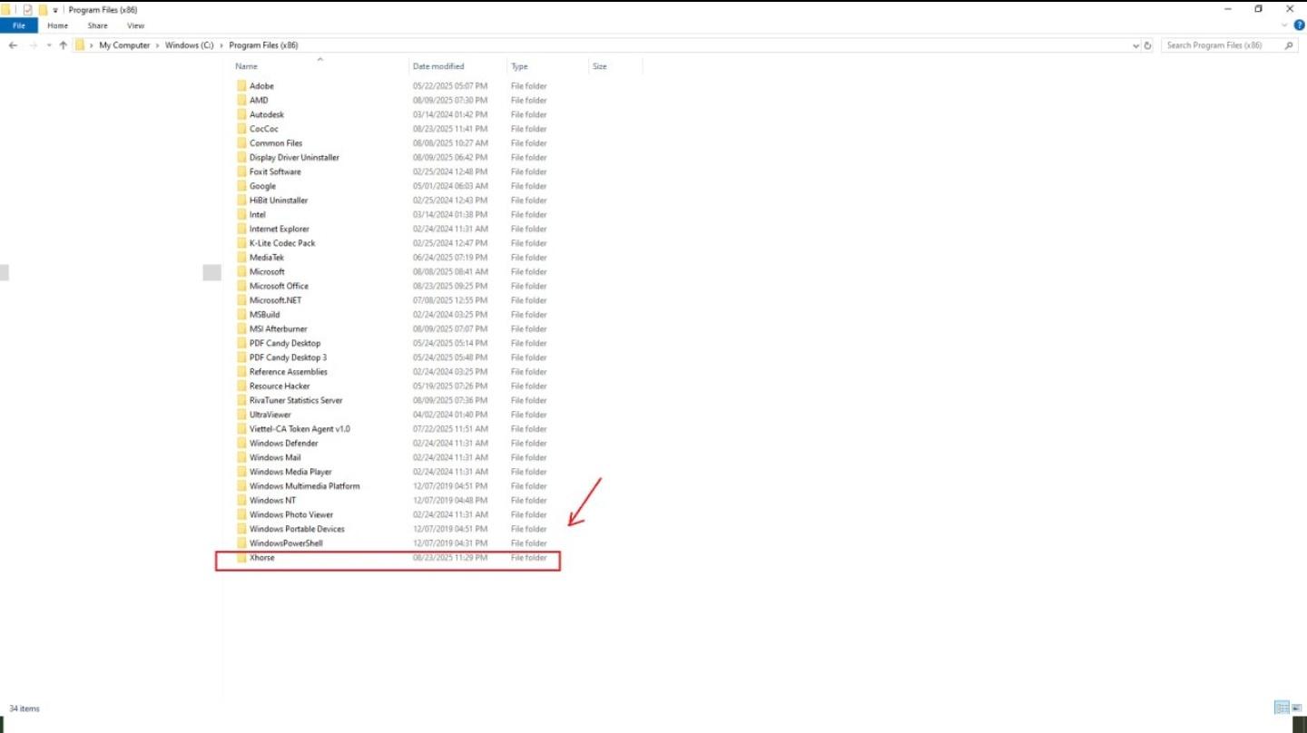Select the Adobe folder icon
This screenshot has height=733, width=1307.
(241, 86)
